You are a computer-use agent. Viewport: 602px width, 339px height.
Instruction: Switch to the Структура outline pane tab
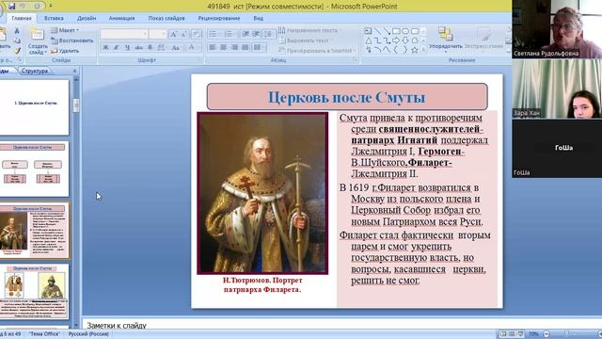pyautogui.click(x=35, y=71)
